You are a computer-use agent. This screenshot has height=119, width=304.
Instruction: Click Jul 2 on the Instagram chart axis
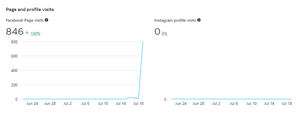pyautogui.click(x=216, y=103)
